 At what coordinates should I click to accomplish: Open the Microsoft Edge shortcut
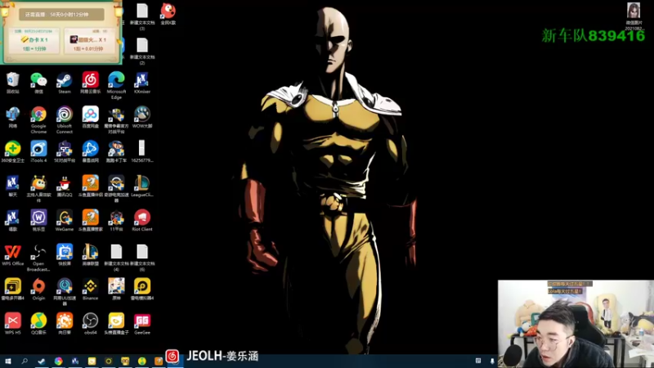coord(116,80)
